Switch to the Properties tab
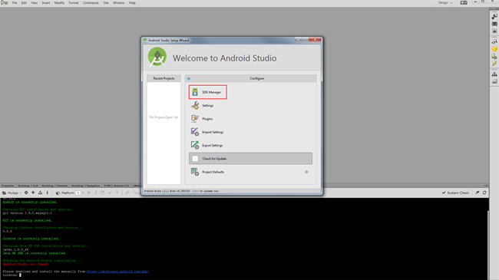Screen dimensions: 499x280 click(8, 186)
